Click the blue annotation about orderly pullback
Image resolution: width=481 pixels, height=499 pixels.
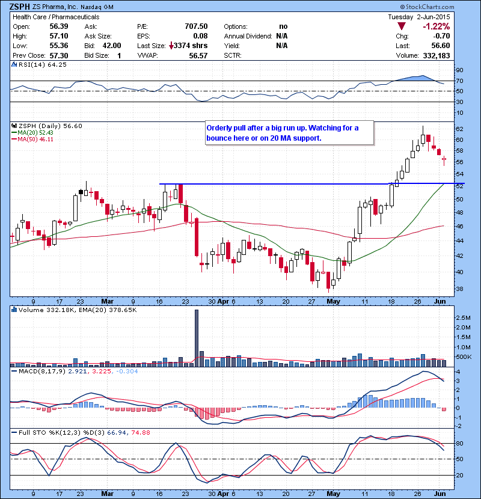289,133
